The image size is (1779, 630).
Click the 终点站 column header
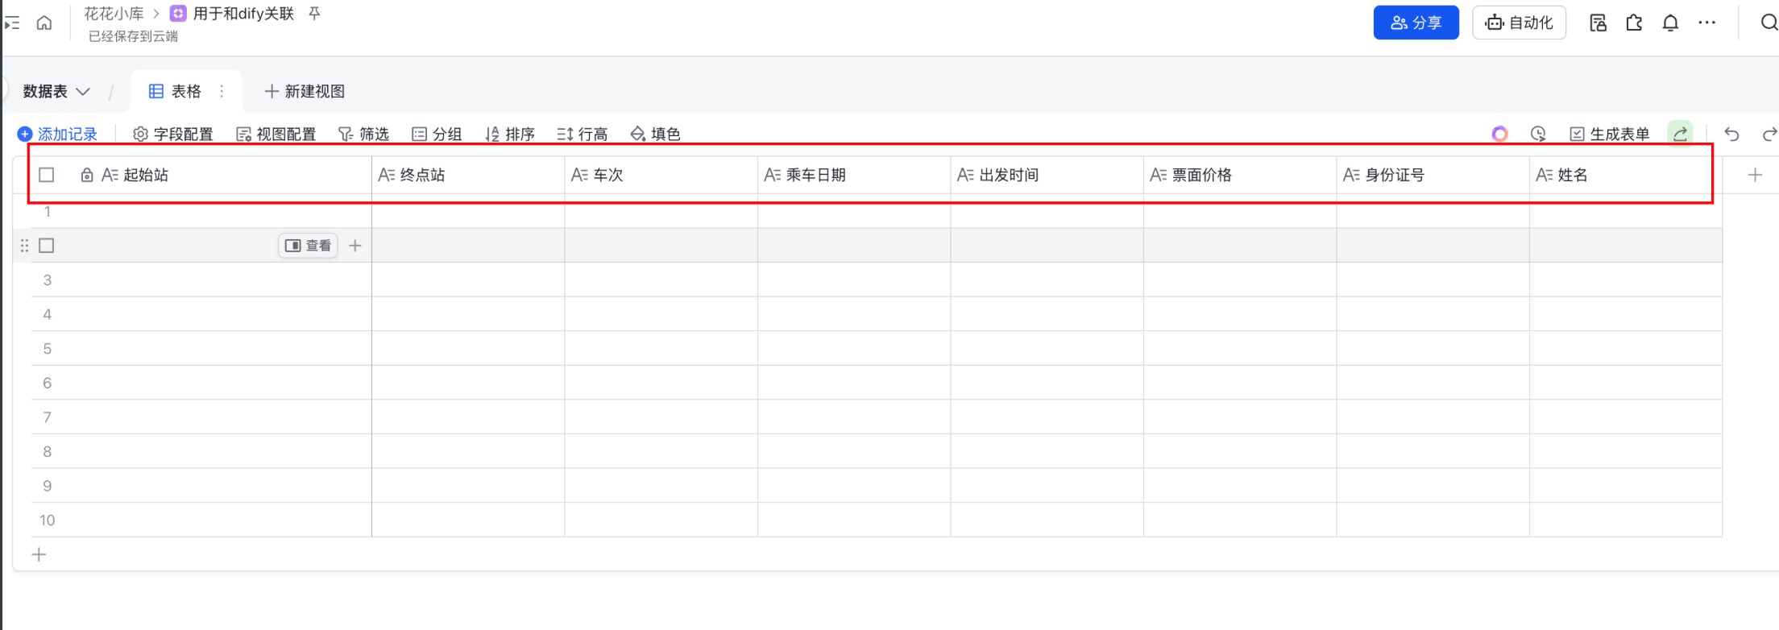point(468,175)
